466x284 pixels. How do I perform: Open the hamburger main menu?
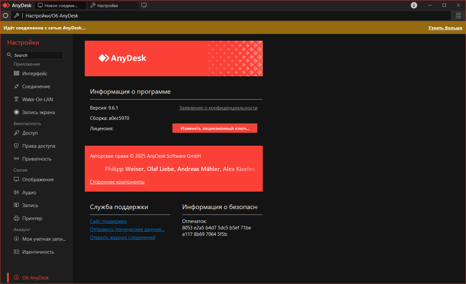point(459,16)
